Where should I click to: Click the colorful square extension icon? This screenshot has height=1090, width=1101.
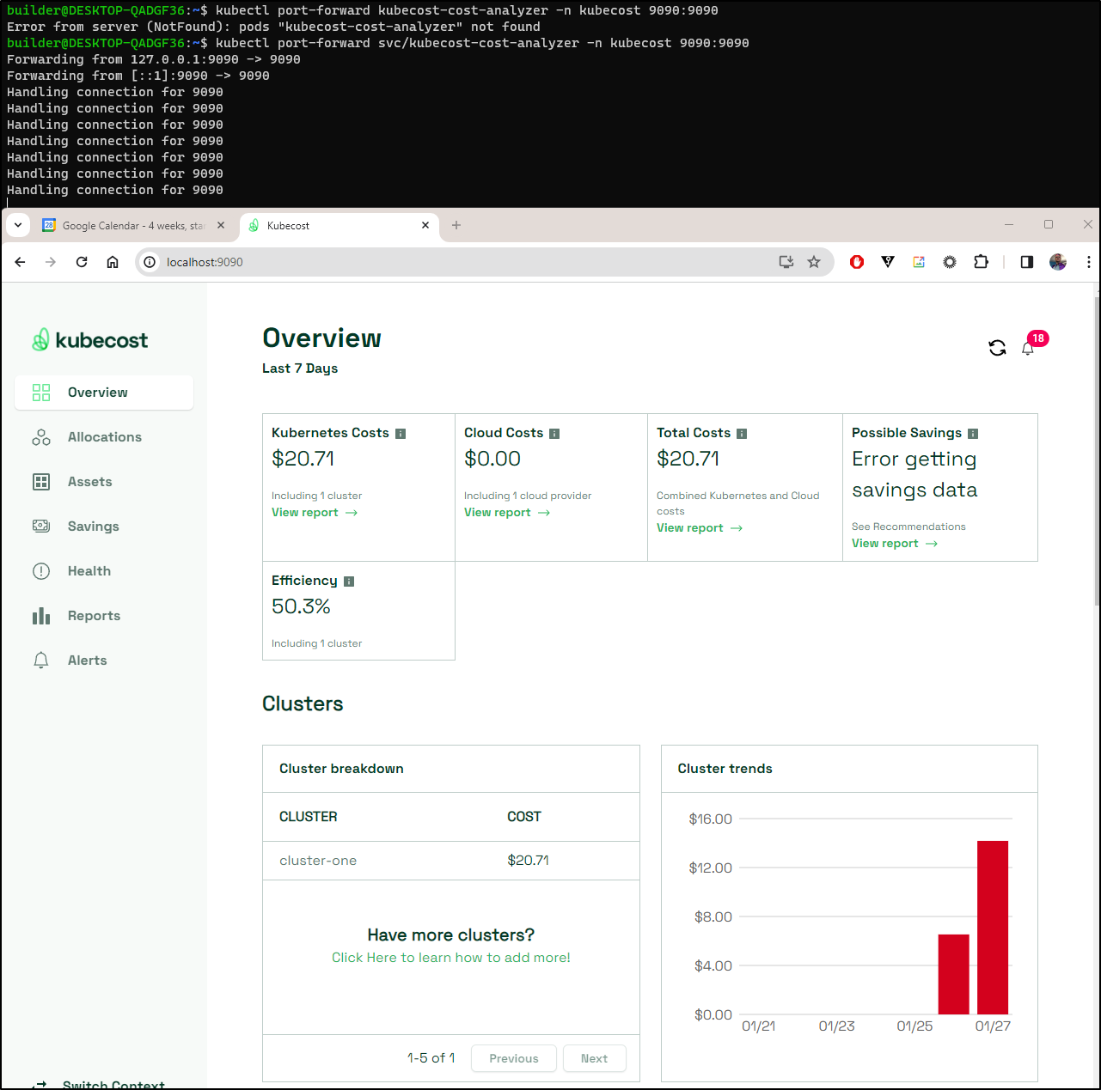click(x=919, y=262)
